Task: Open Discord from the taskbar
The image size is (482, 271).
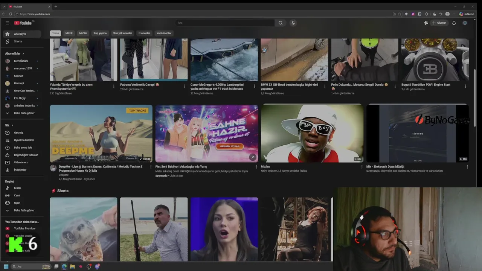Action: (x=97, y=266)
